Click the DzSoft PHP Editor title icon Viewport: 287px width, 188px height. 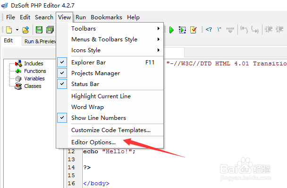4,6
